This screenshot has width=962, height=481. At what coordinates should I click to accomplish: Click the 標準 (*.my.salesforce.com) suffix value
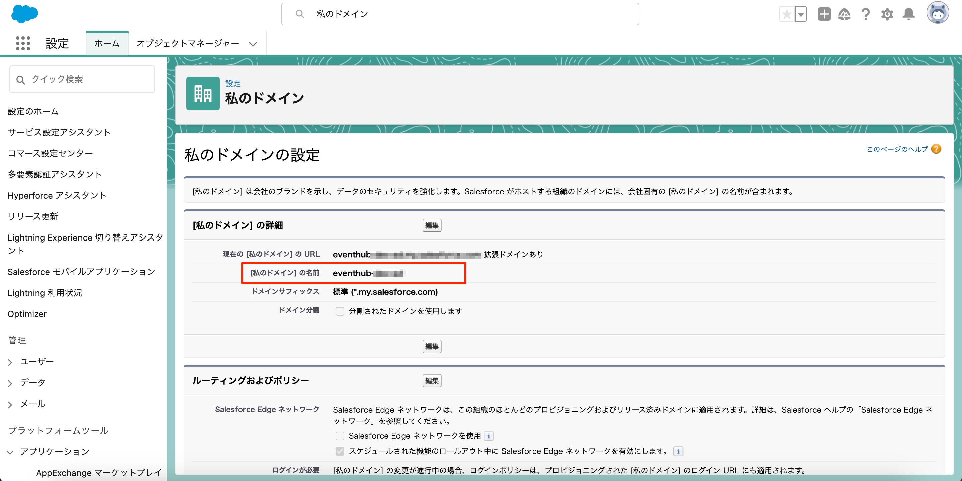point(385,292)
